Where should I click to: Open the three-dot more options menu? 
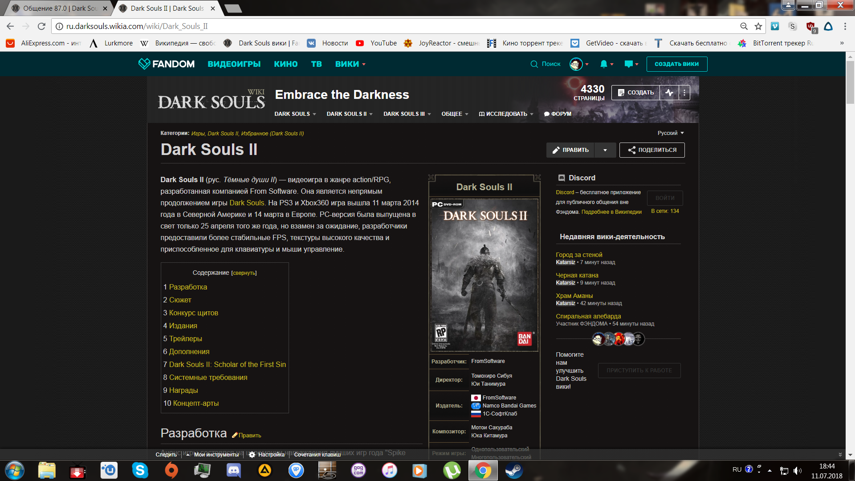[684, 93]
